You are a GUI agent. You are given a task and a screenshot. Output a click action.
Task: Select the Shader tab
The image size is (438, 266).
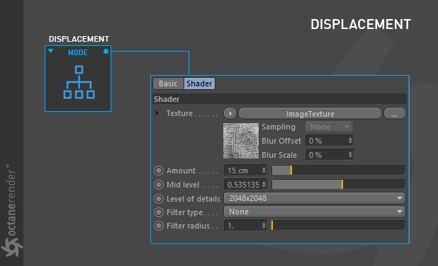tap(199, 83)
